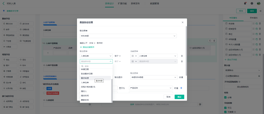Delete the empty second filter condition row
This screenshot has width=264, height=114.
[x=182, y=61]
